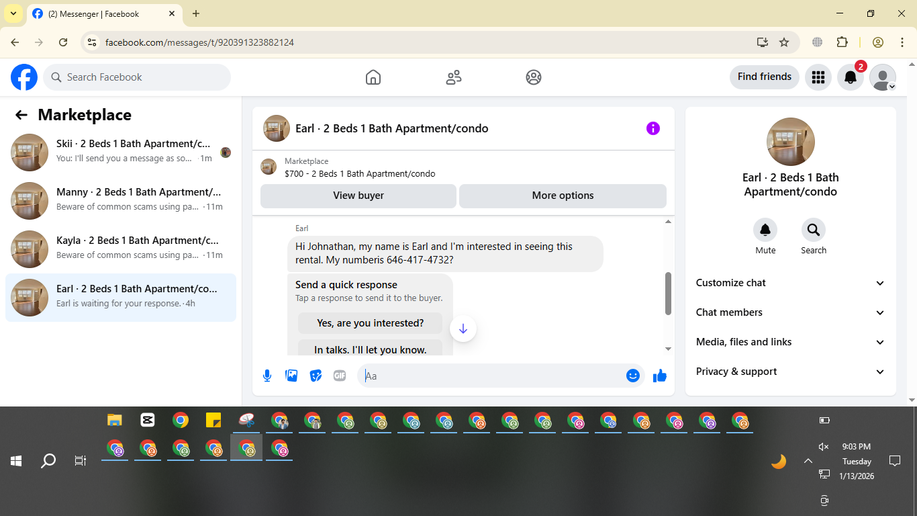Bookmark this page with star icon

click(784, 42)
